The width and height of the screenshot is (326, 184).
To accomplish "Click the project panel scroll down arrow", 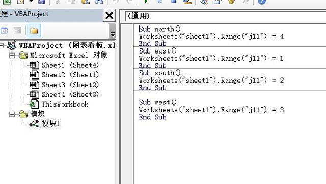I will [x=113, y=35].
